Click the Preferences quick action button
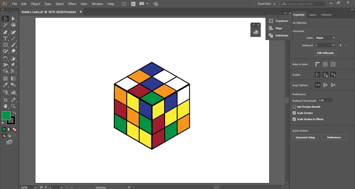The width and height of the screenshot is (355, 189). [x=334, y=137]
